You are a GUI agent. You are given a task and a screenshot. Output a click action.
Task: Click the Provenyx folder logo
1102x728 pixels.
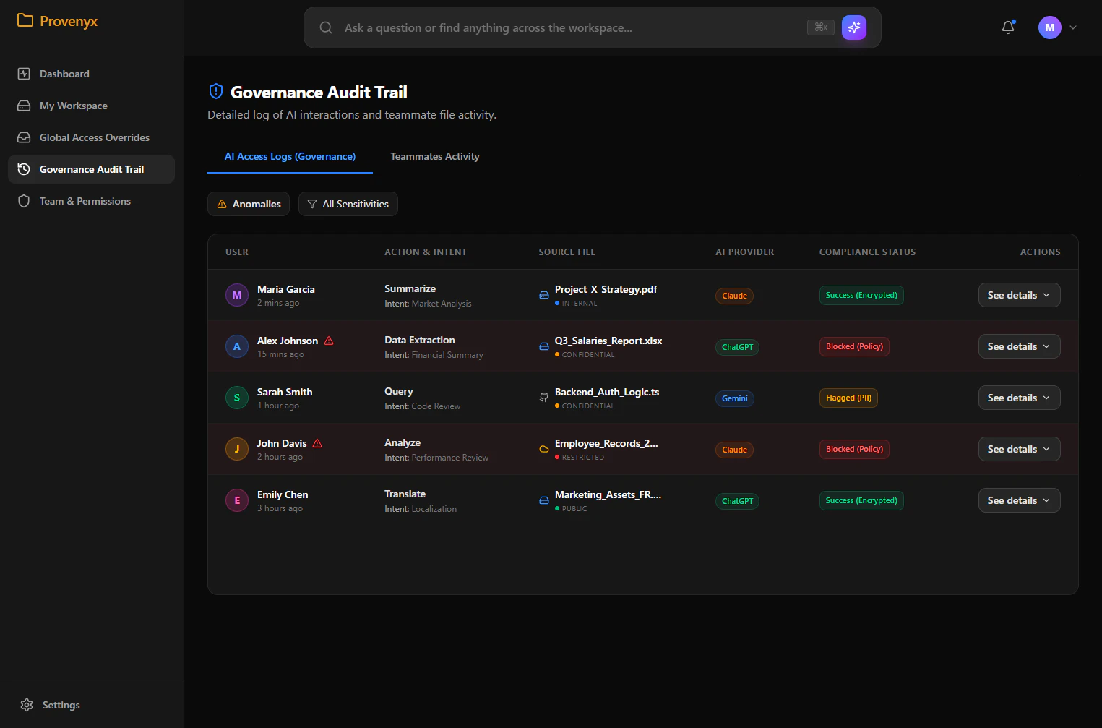[x=25, y=20]
